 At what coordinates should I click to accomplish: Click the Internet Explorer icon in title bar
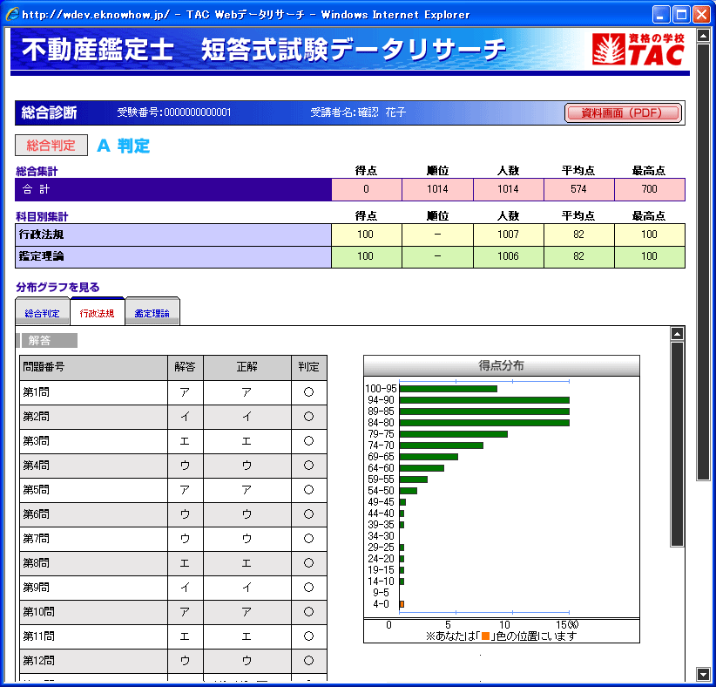11,14
